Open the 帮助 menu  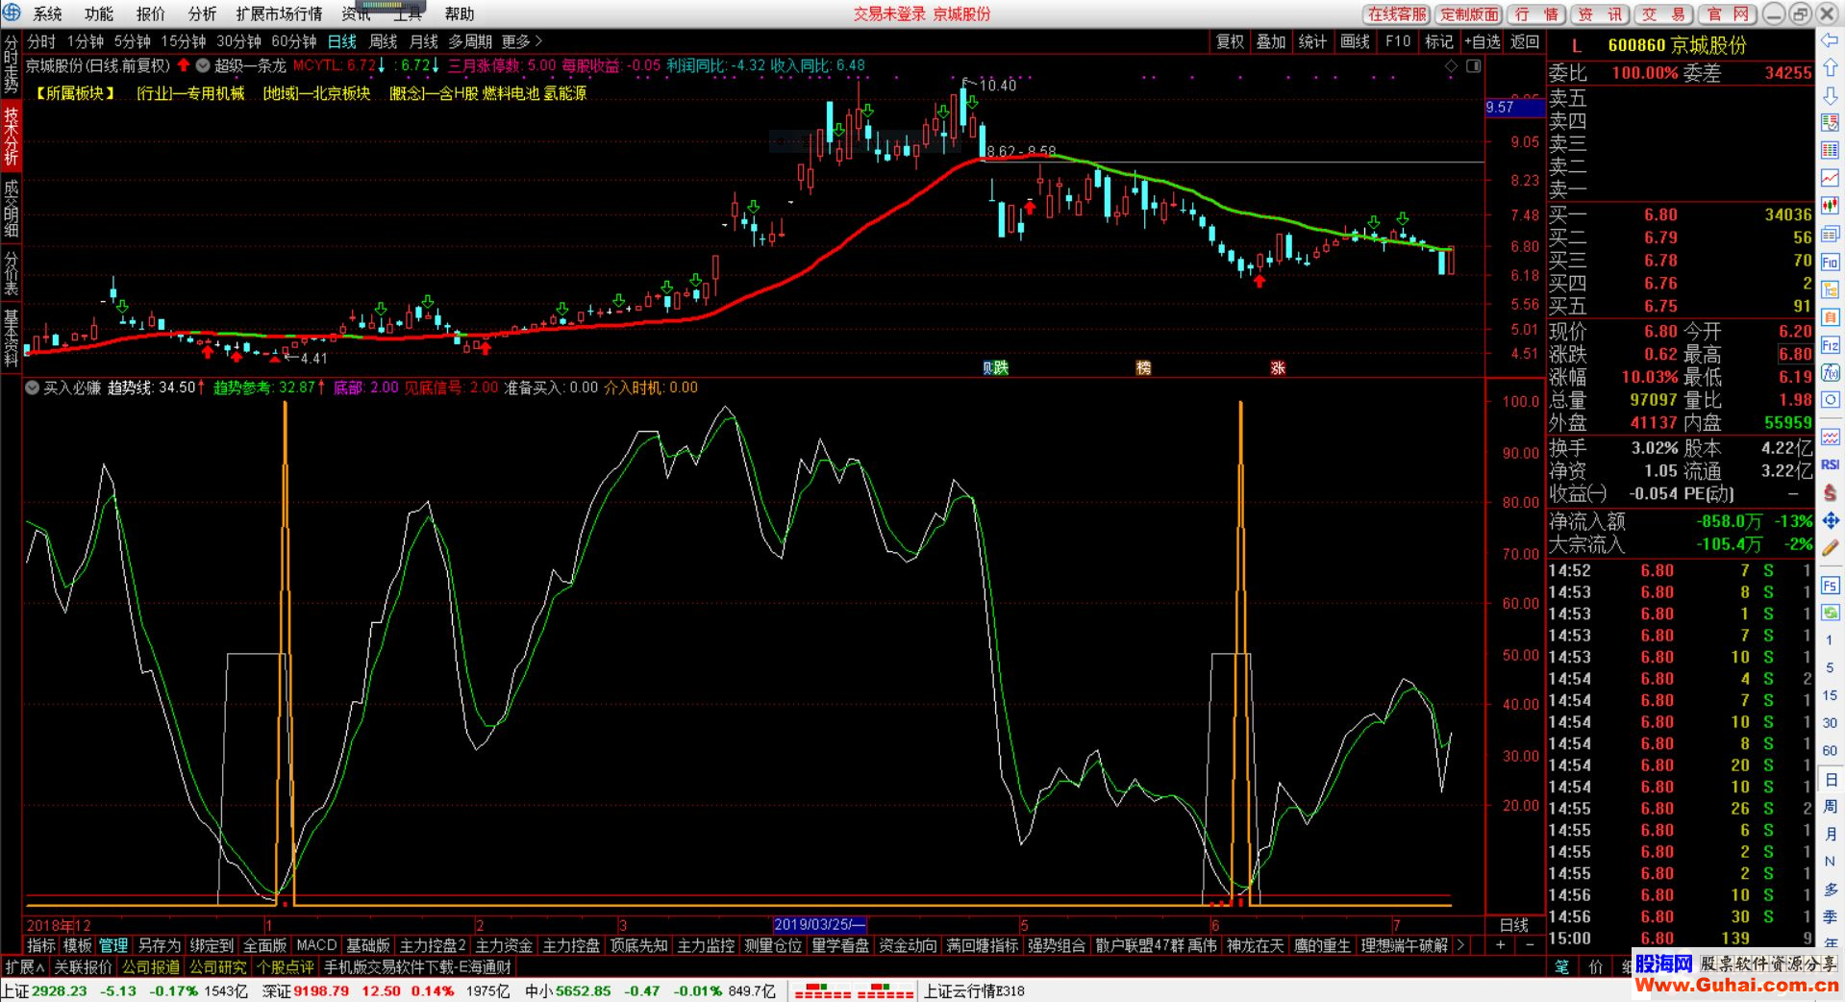tap(460, 13)
